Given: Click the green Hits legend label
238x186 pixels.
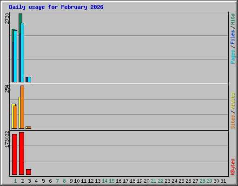Looking at the screenshot, I should [233, 19].
